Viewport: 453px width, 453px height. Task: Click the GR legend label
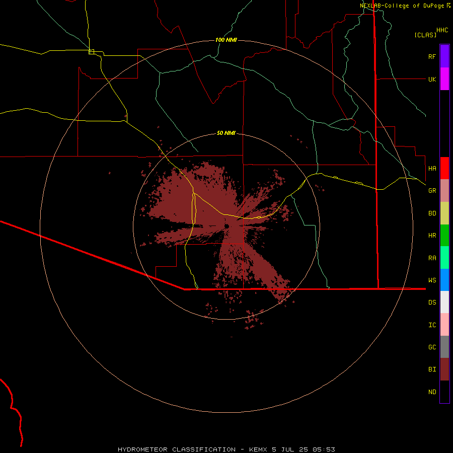coord(432,191)
